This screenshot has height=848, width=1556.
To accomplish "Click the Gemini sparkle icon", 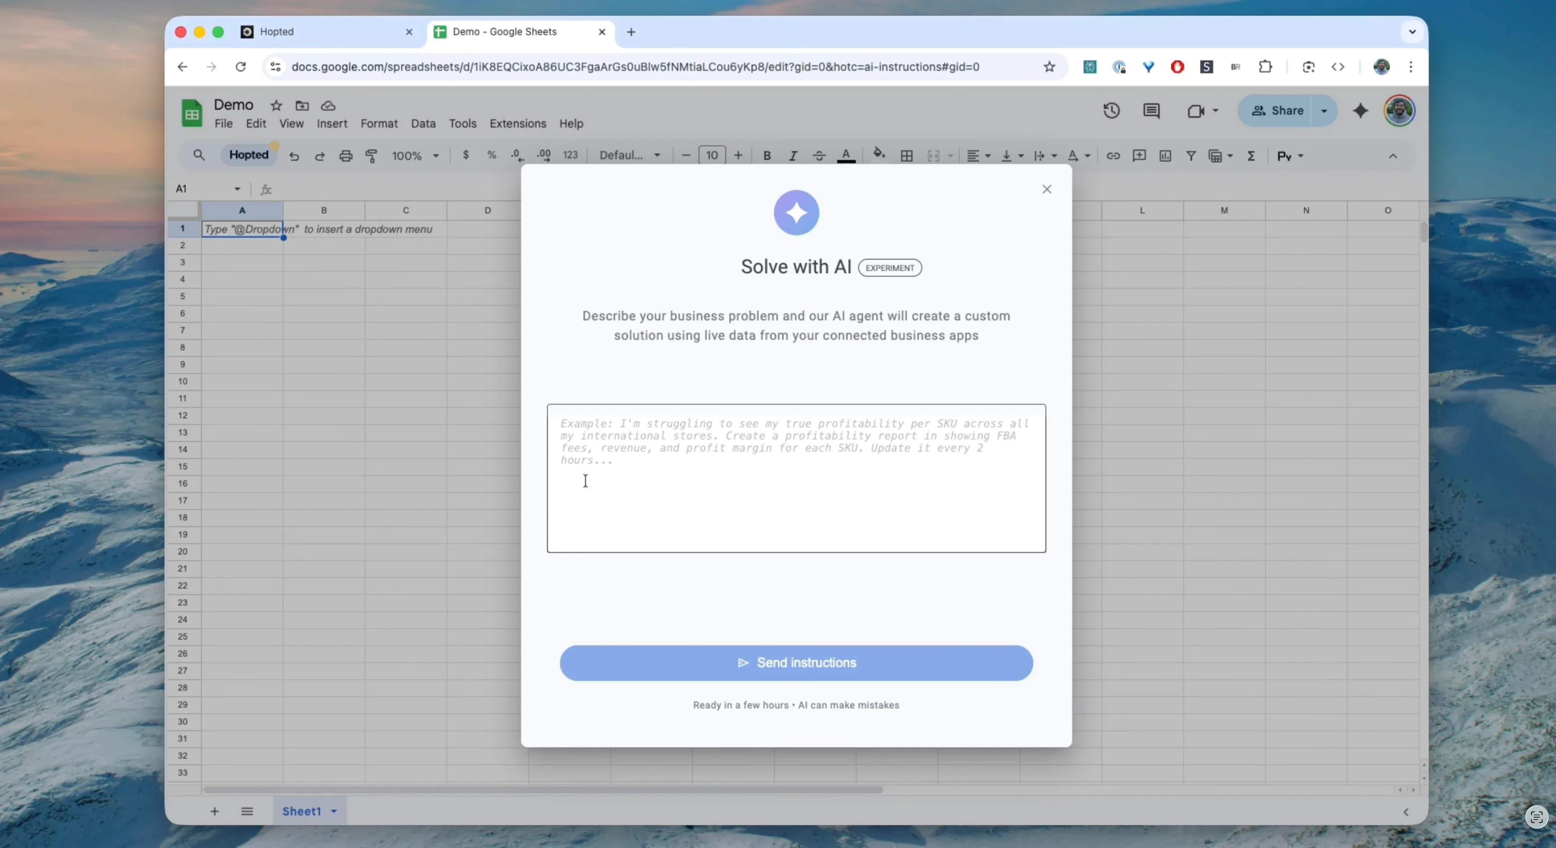I will click(x=1360, y=111).
